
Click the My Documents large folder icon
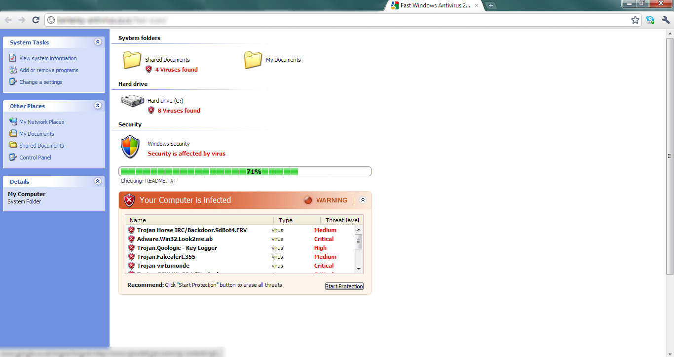[253, 60]
